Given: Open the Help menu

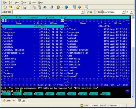Looking at the screenshot, I should click(x=40, y=2).
